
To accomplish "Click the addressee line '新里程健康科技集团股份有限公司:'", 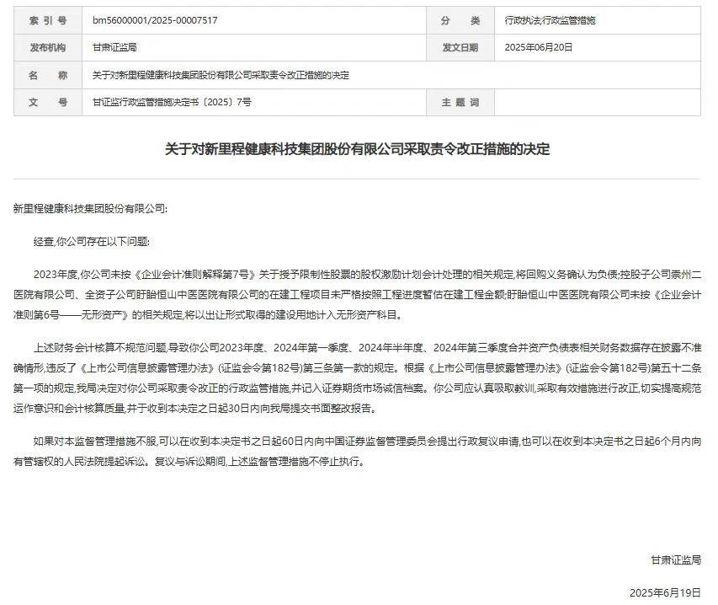I will (90, 209).
